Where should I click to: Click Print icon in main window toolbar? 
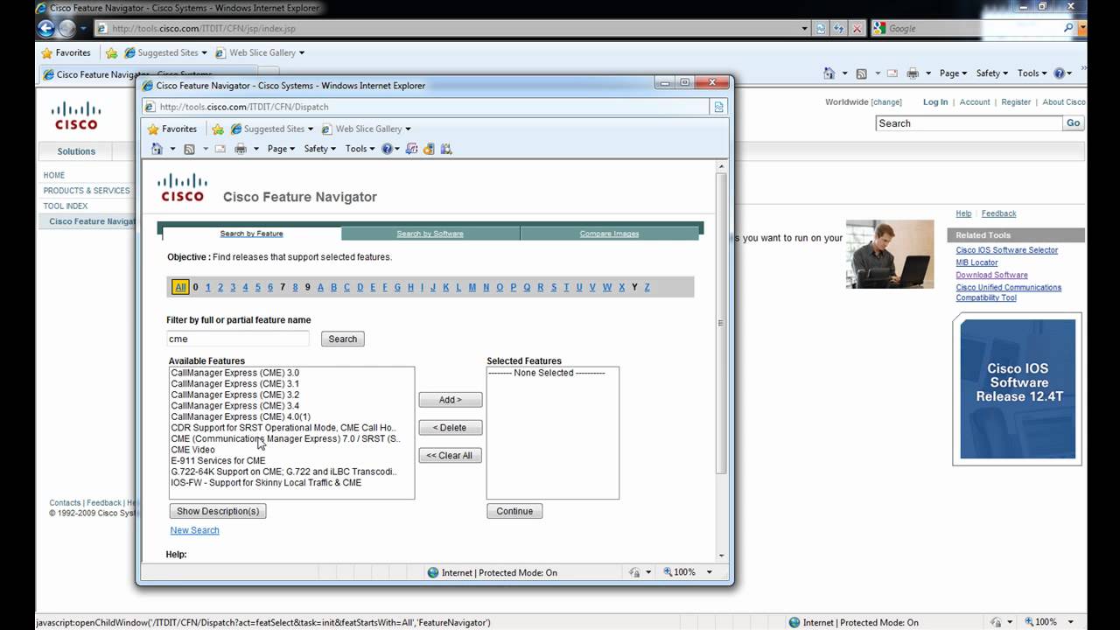913,73
